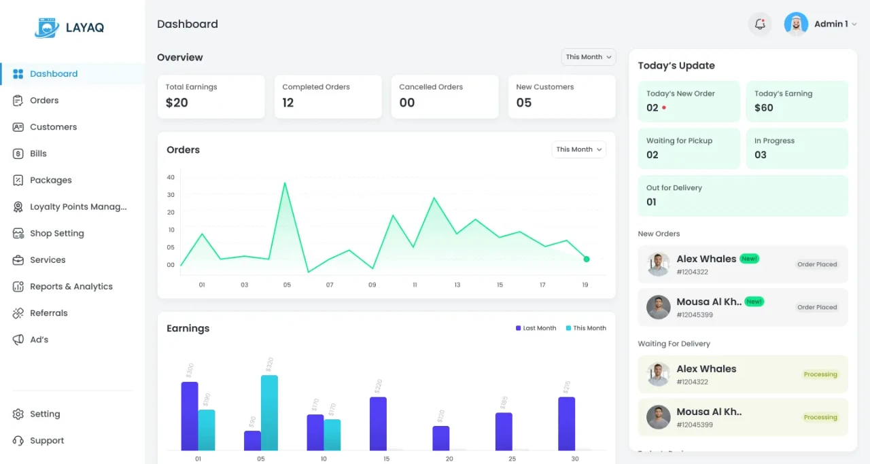The image size is (870, 464).
Task: Click the Services briefcase icon
Action: pyautogui.click(x=18, y=260)
